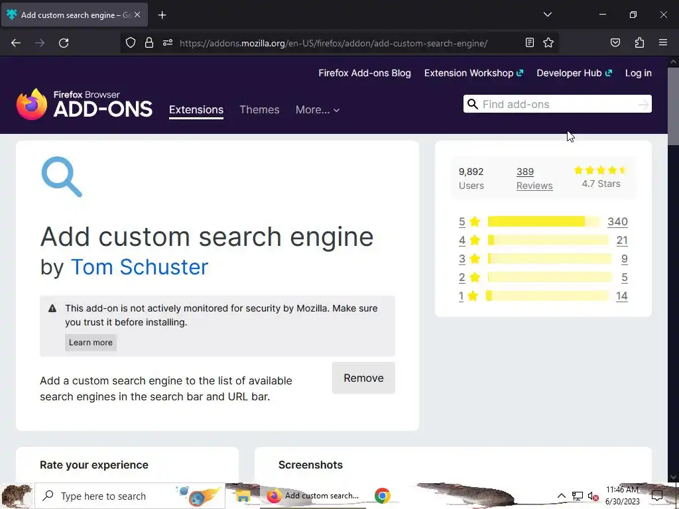This screenshot has height=509, width=679.
Task: Open the Firefox Add-ons Blog link
Action: 365,73
